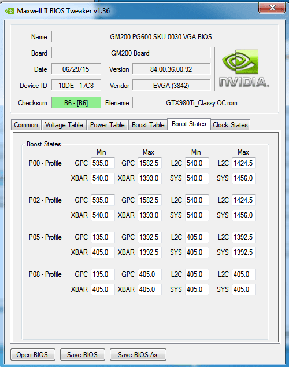Click the Boost States group heading
Screen dimensions: 289x367
[44, 144]
